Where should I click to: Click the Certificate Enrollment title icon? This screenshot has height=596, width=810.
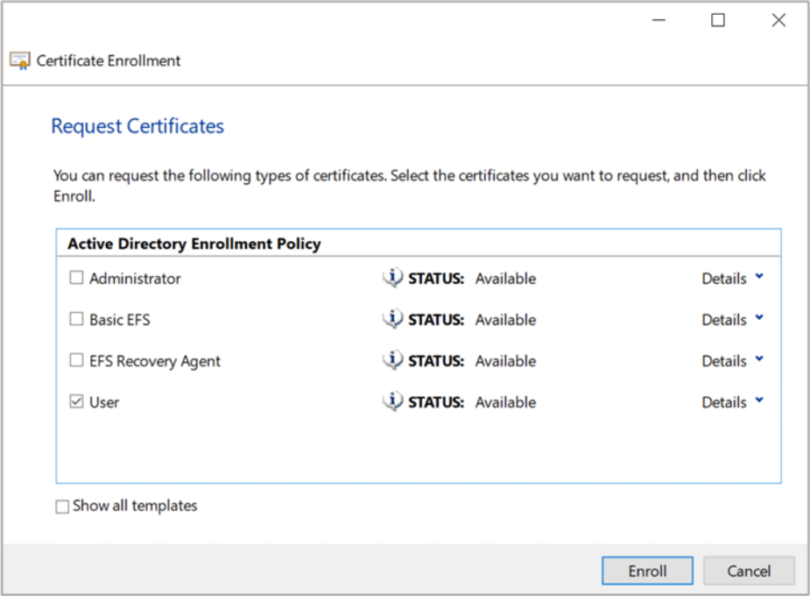[19, 60]
